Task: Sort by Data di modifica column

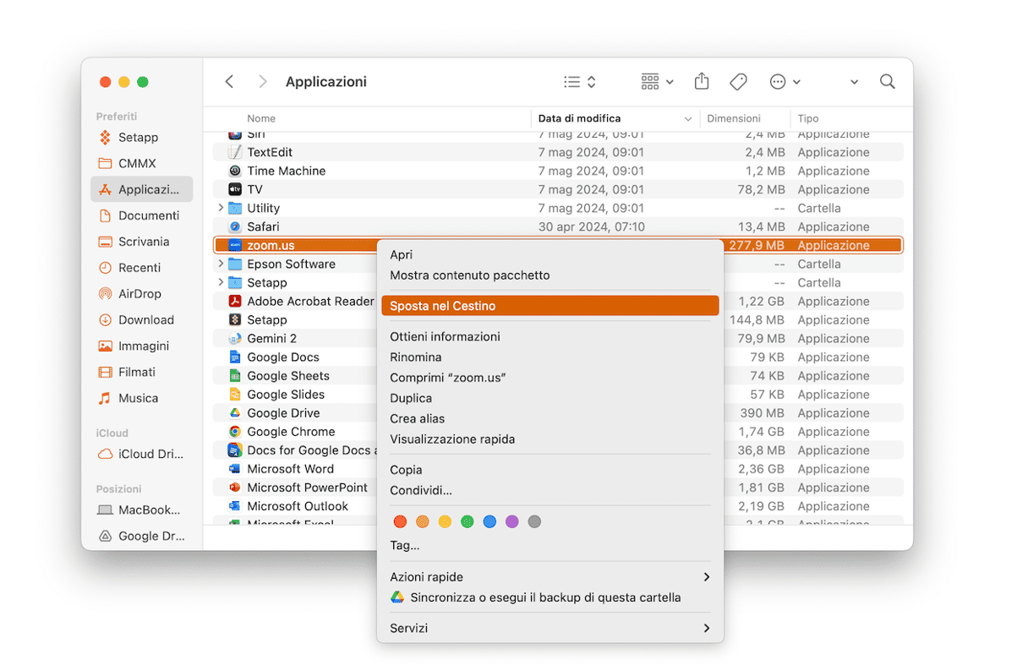Action: pos(615,118)
